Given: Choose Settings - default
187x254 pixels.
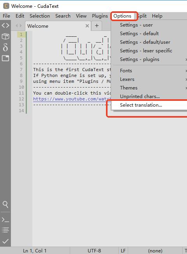Looking at the screenshot, I should point(149,34).
